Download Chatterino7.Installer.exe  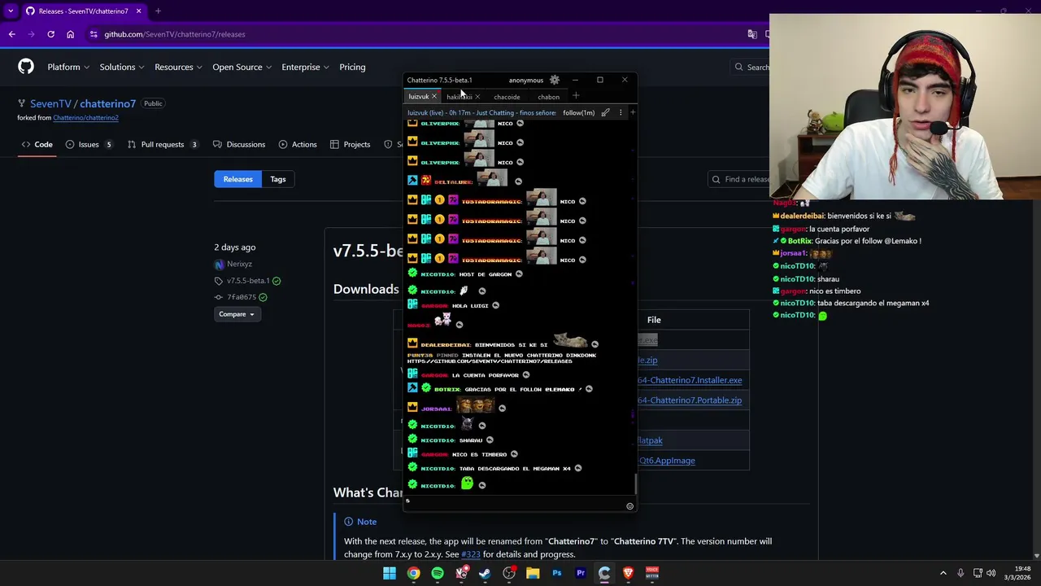click(x=690, y=380)
